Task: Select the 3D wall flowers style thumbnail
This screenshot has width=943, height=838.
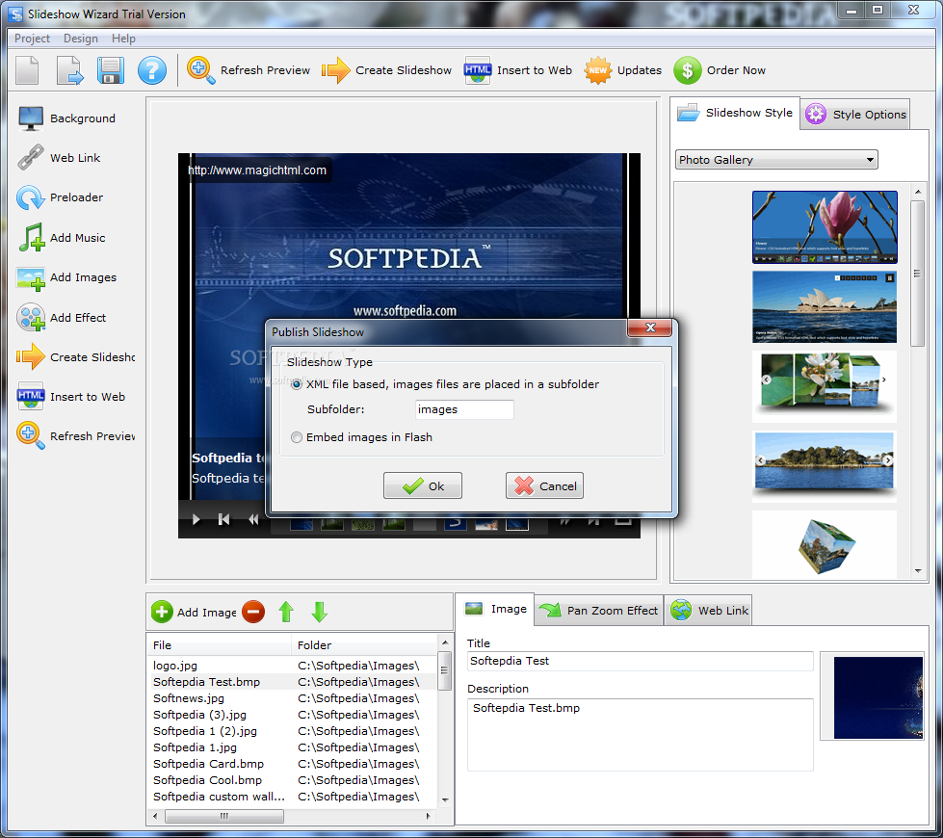Action: point(825,386)
